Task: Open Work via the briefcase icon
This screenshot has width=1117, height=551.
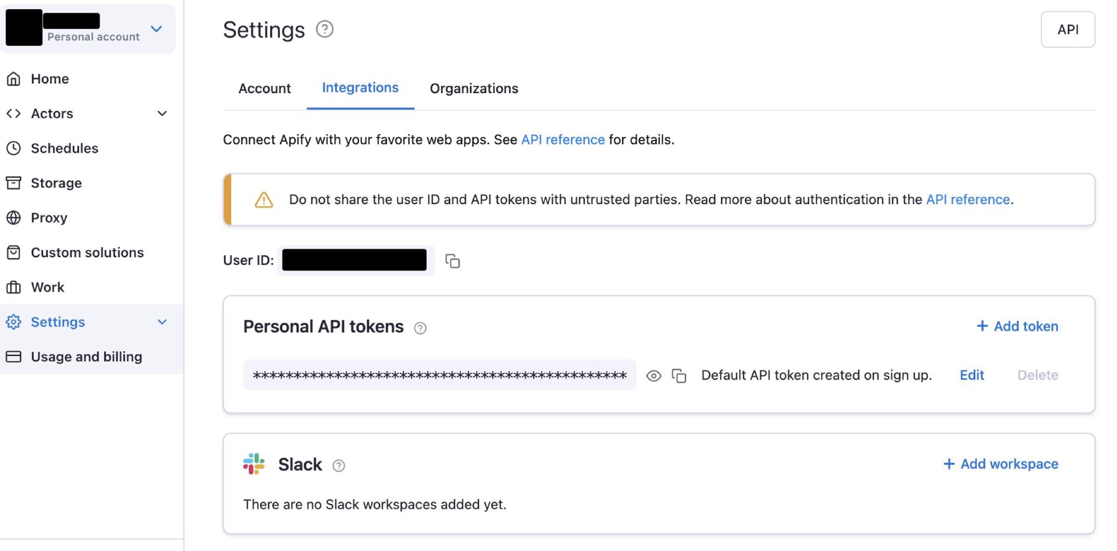Action: click(x=14, y=287)
